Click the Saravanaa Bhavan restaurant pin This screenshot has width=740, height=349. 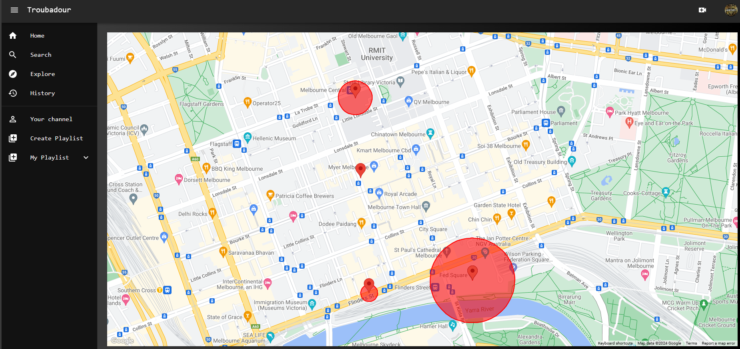(x=223, y=252)
